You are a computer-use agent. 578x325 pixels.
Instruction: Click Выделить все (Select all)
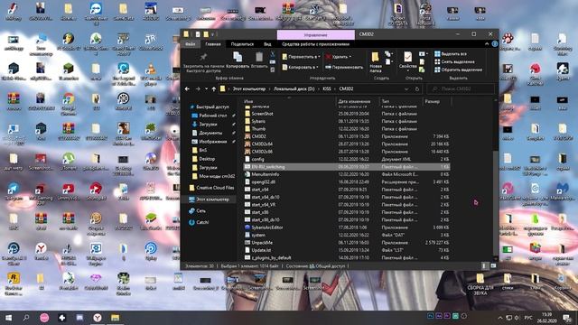450,54
